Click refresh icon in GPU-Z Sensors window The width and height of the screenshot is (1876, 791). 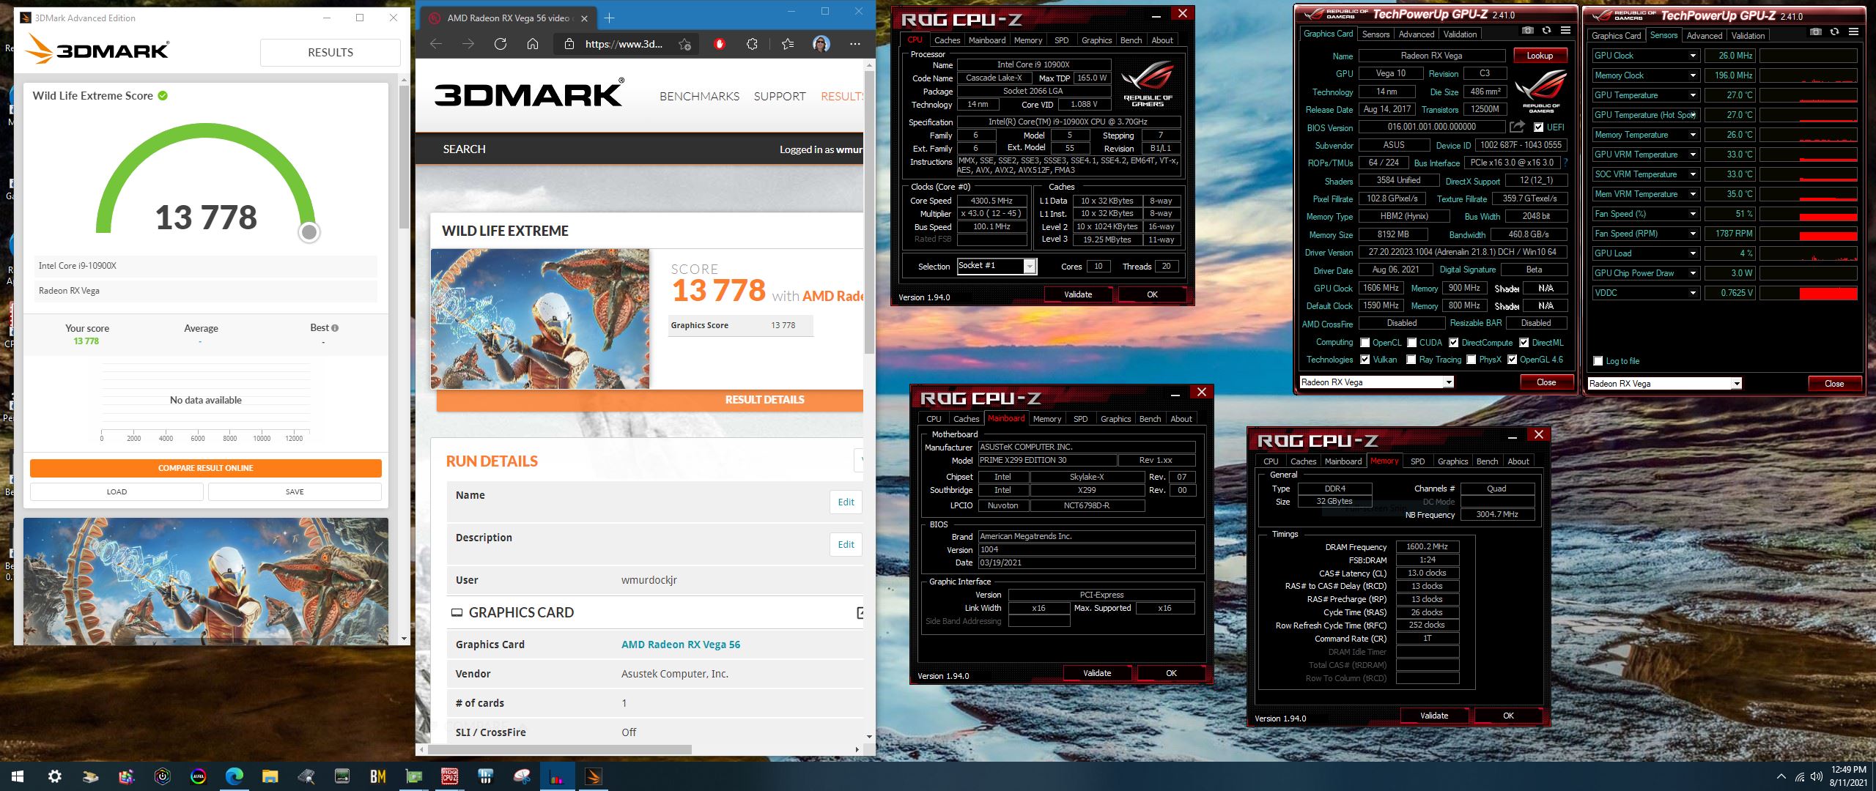1834,31
